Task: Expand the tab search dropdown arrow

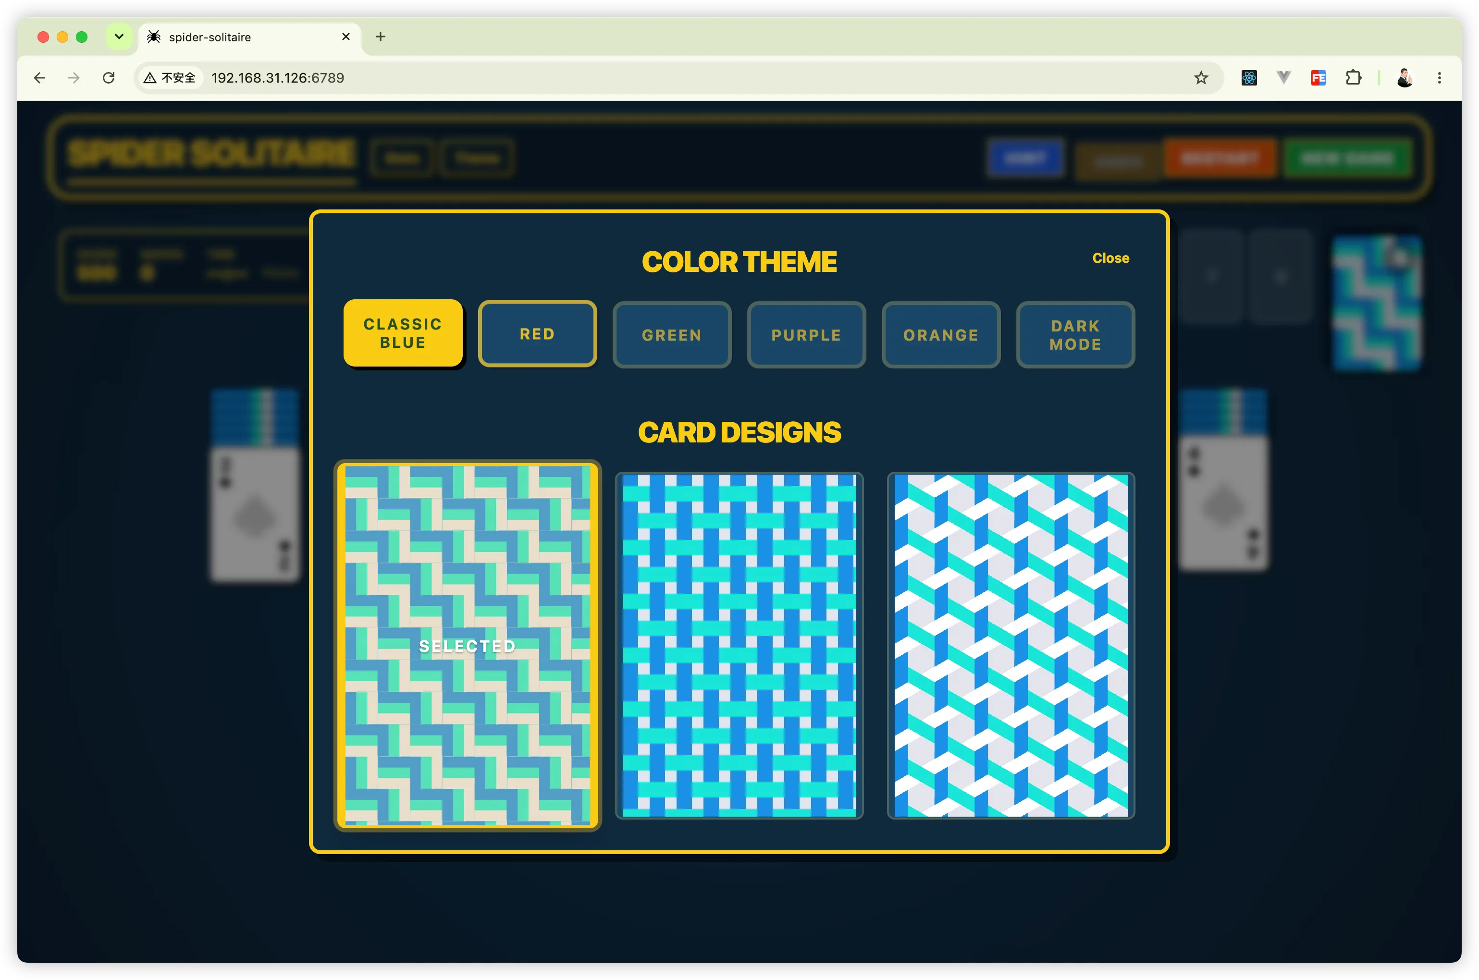Action: point(119,36)
